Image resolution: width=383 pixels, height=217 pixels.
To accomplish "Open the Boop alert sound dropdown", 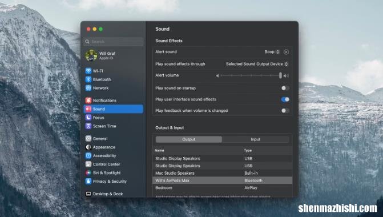I will coord(272,52).
